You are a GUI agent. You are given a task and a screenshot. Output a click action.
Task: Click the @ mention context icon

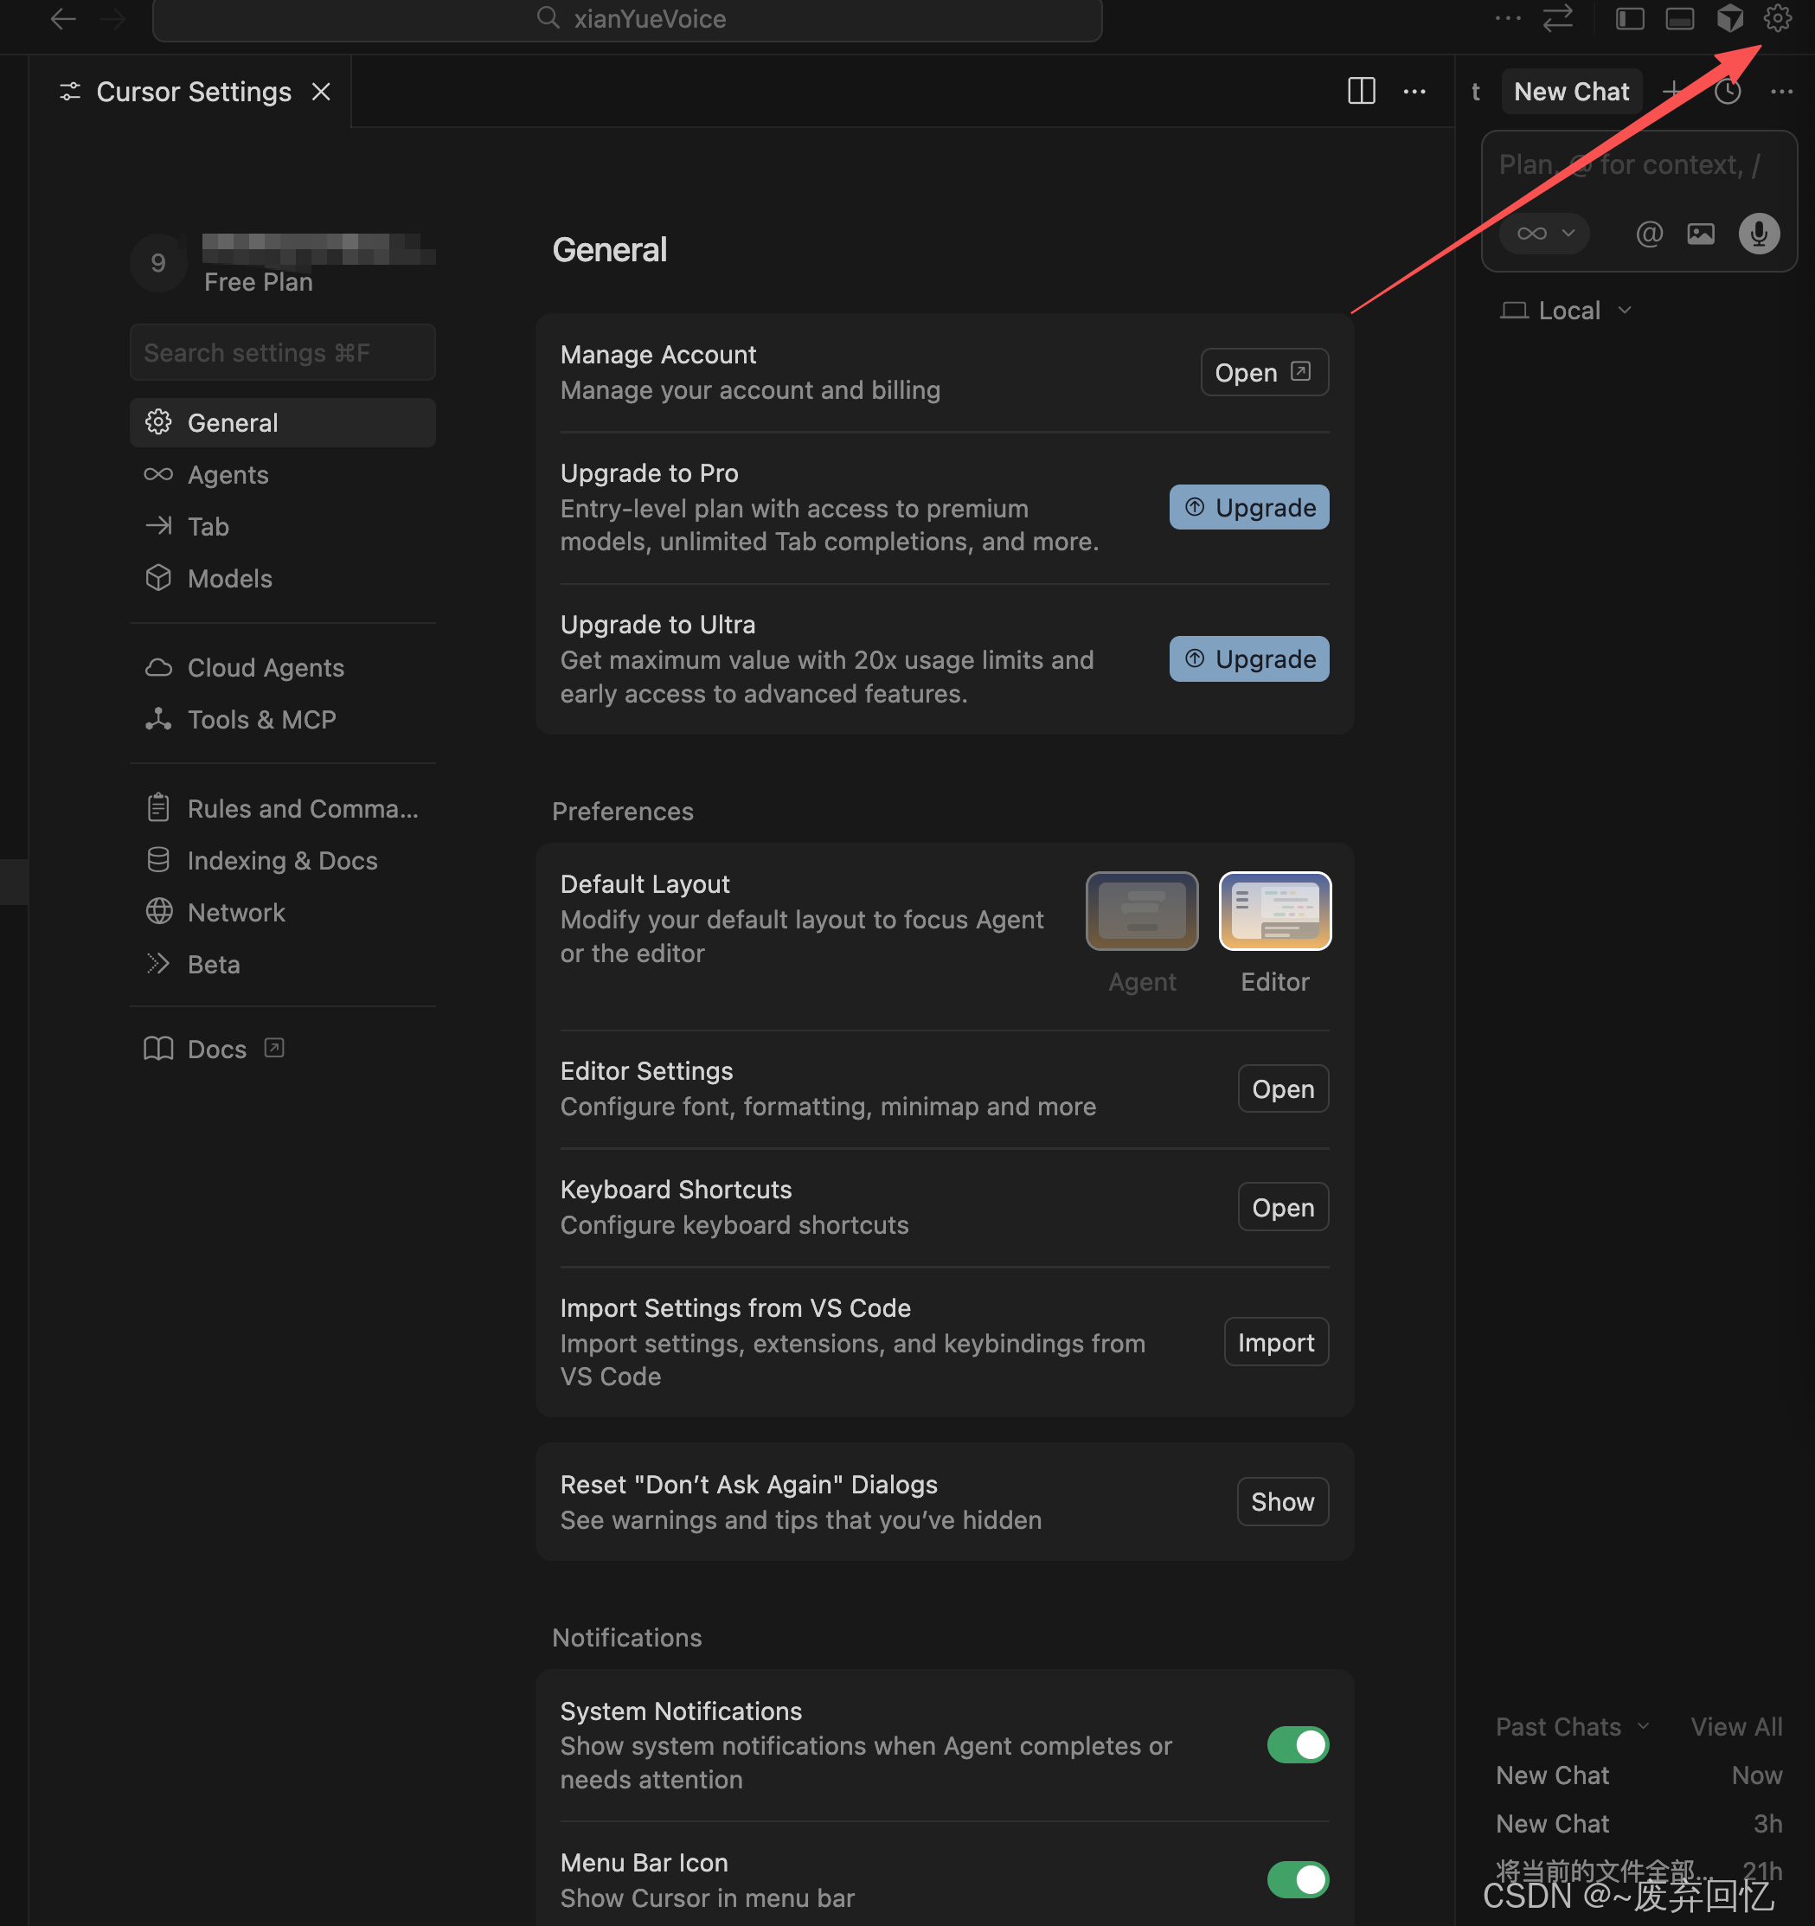[1648, 234]
